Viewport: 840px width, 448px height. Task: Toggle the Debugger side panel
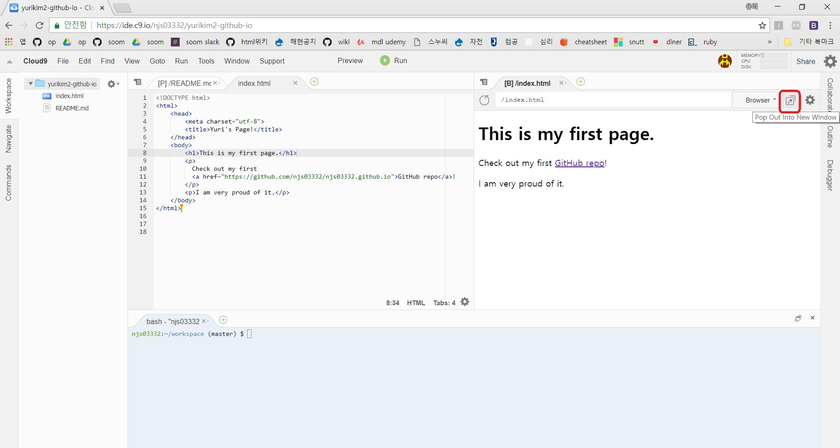[x=830, y=175]
